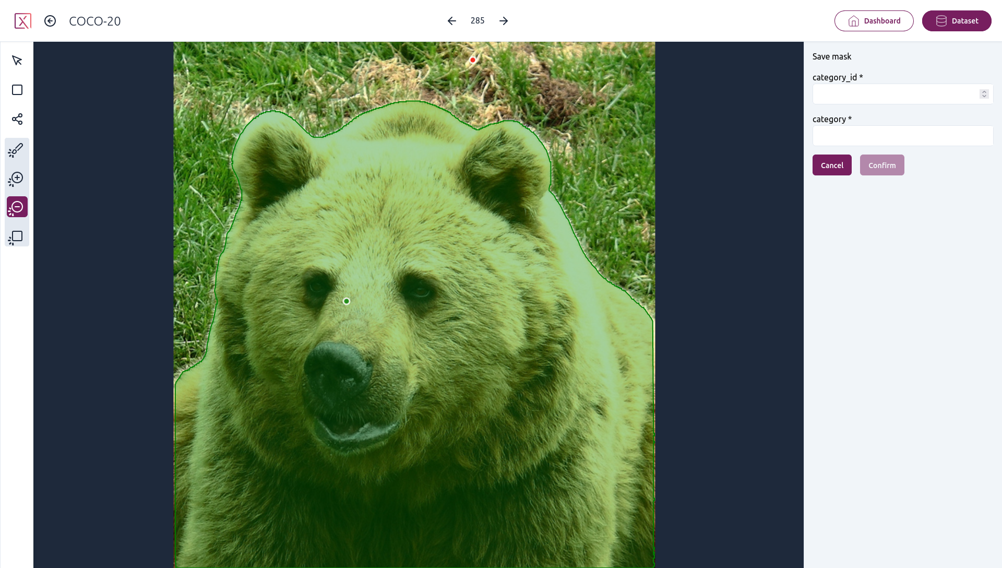
Task: Navigate to image 284 using back arrow
Action: pyautogui.click(x=451, y=21)
